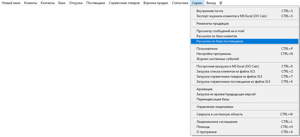This screenshot has width=300, height=137.
Task: Select Свернуть в системную область
Action: click(219, 114)
